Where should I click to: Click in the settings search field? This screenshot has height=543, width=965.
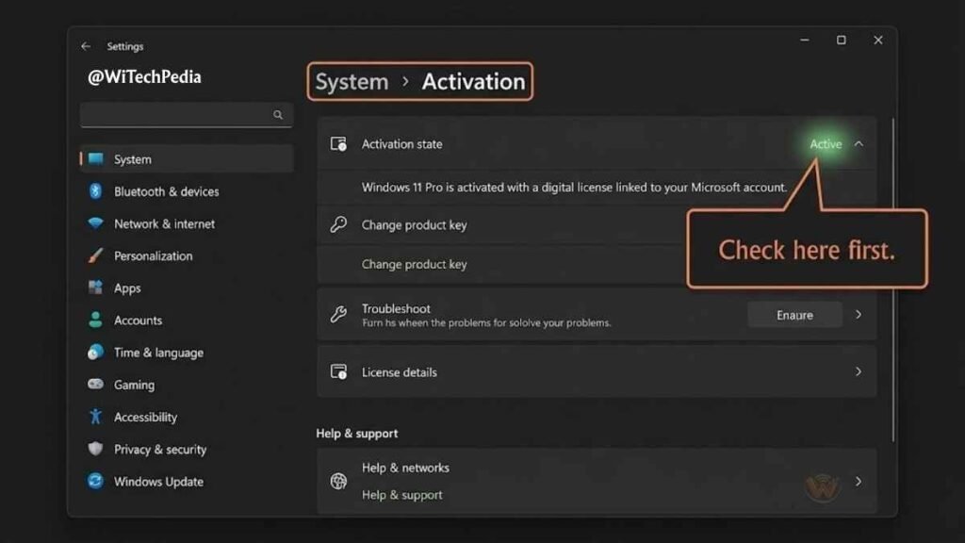(x=187, y=114)
